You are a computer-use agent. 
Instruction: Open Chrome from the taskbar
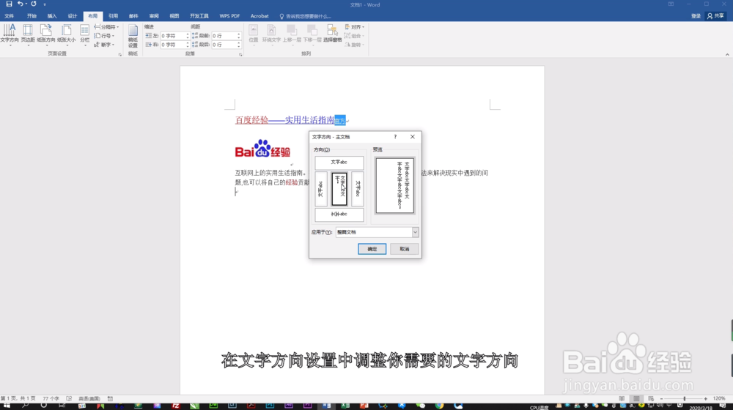pyautogui.click(x=439, y=406)
